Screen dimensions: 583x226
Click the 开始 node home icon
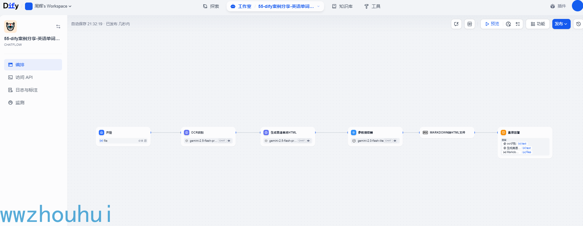click(x=102, y=133)
